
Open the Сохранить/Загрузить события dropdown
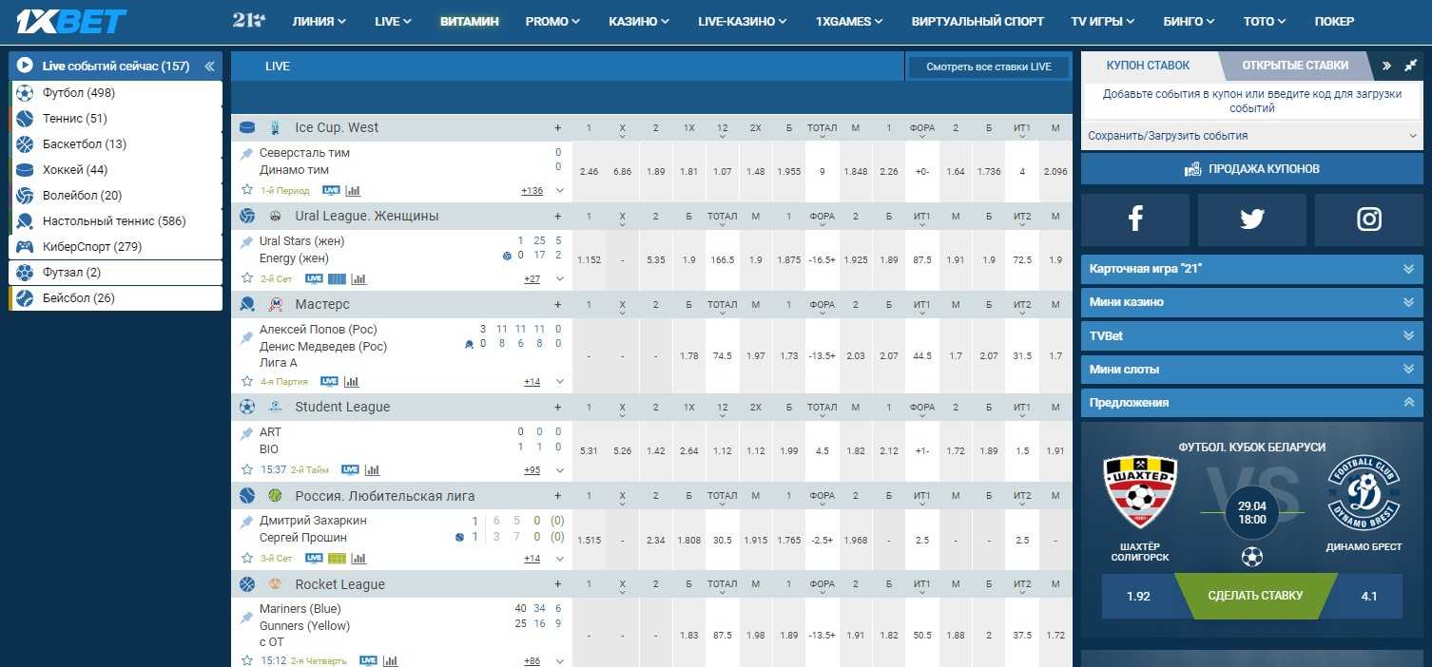[1252, 136]
